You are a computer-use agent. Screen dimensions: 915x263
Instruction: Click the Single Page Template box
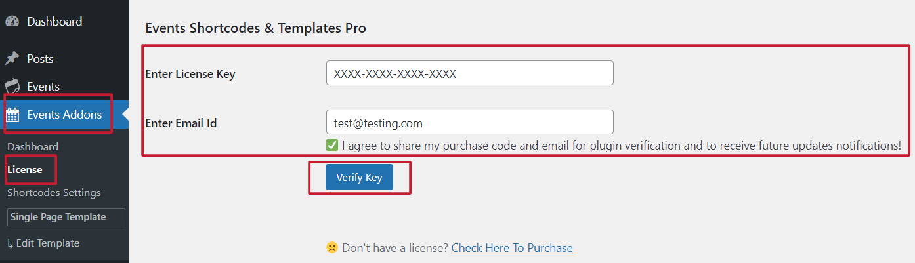point(66,217)
